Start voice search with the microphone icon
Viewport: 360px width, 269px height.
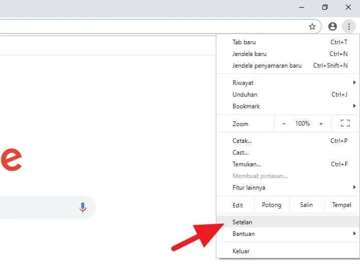click(83, 207)
